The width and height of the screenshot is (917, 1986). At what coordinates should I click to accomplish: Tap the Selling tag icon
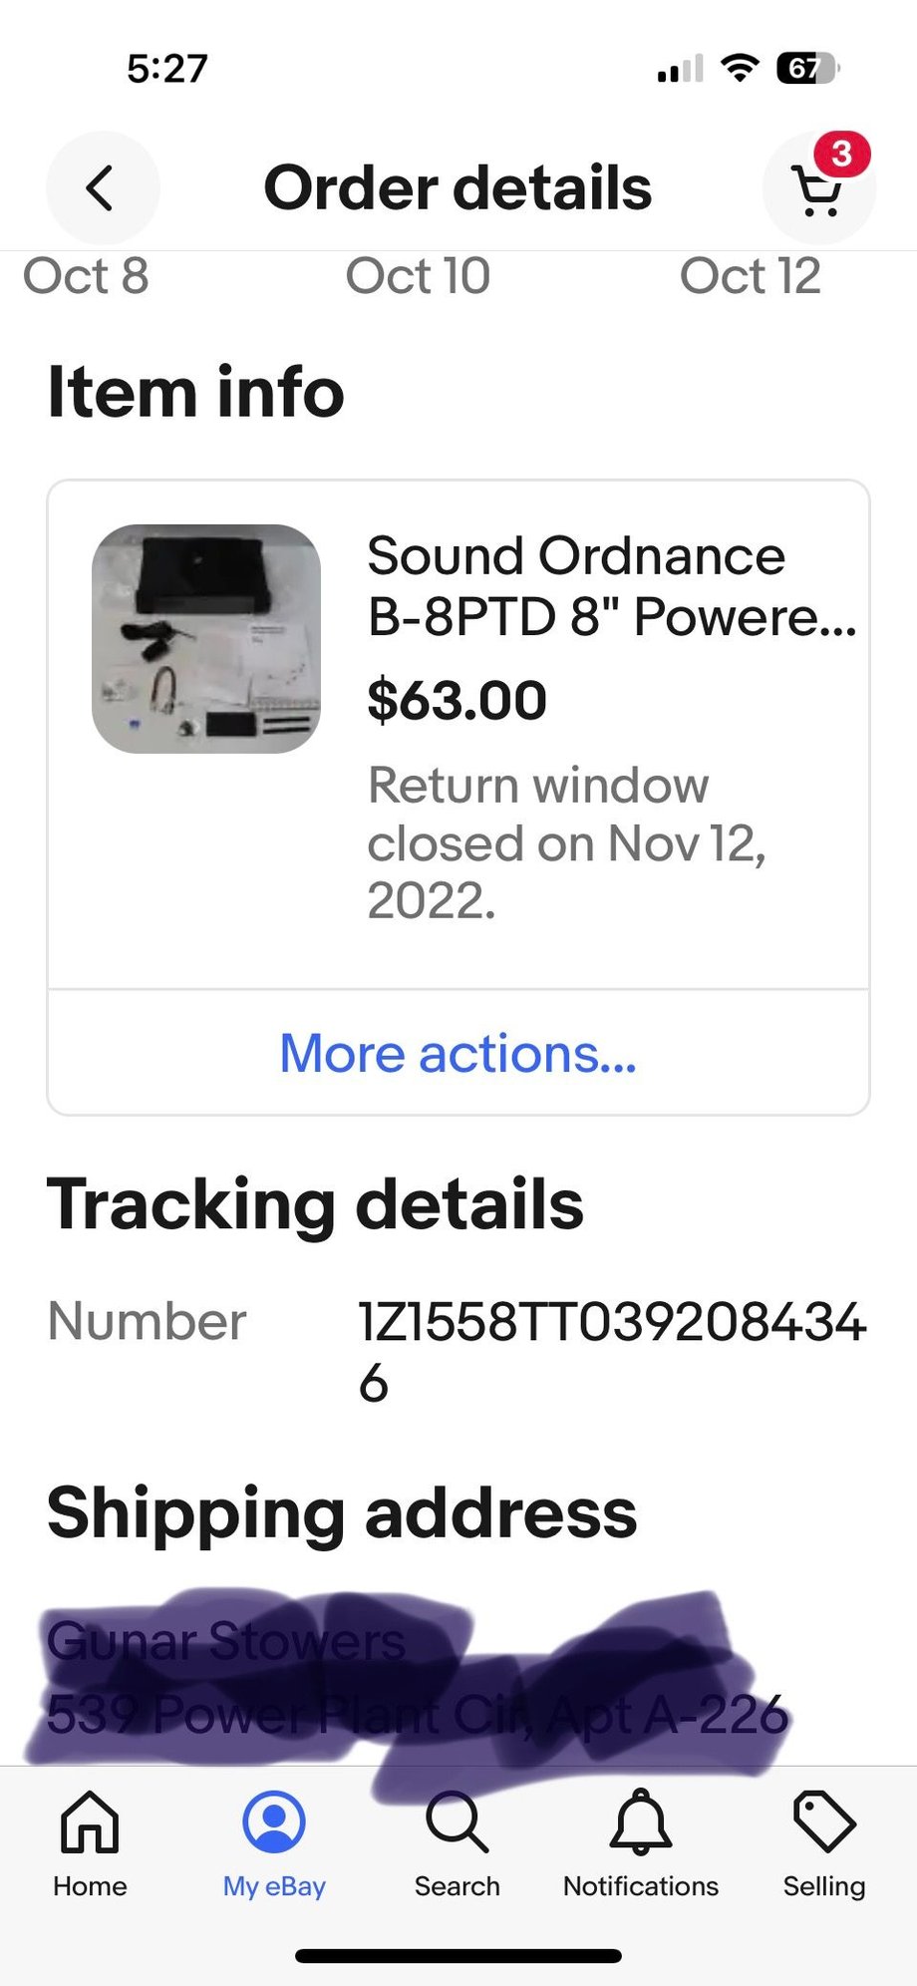point(823,1822)
